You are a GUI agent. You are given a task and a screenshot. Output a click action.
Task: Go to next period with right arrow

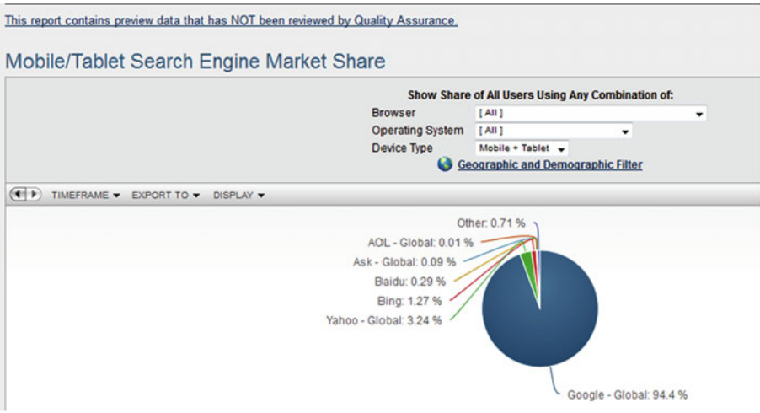pyautogui.click(x=34, y=195)
